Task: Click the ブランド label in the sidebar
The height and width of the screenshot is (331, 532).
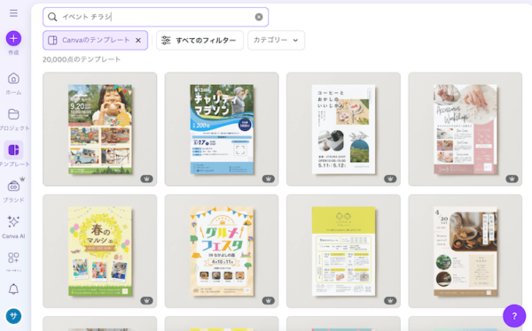Action: point(13,200)
